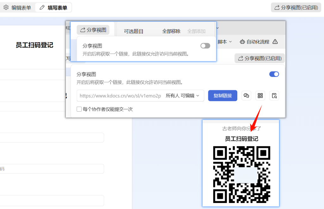Image resolution: width=324 pixels, height=209 pixels.
Task: Check 每个协作者仅能提交一次 checkbox
Action: tap(79, 109)
